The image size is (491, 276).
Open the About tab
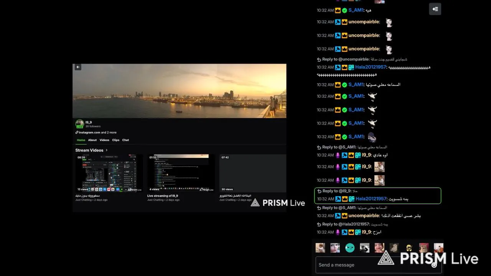pyautogui.click(x=92, y=140)
